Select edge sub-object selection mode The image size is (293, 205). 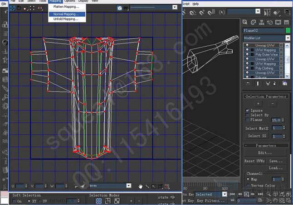108,201
